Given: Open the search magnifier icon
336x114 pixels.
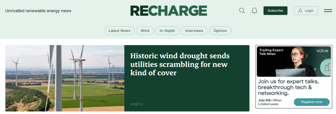Looking at the screenshot, I should 242,11.
